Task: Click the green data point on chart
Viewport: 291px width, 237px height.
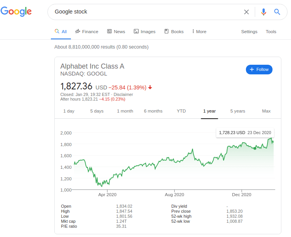Action: tap(255, 148)
